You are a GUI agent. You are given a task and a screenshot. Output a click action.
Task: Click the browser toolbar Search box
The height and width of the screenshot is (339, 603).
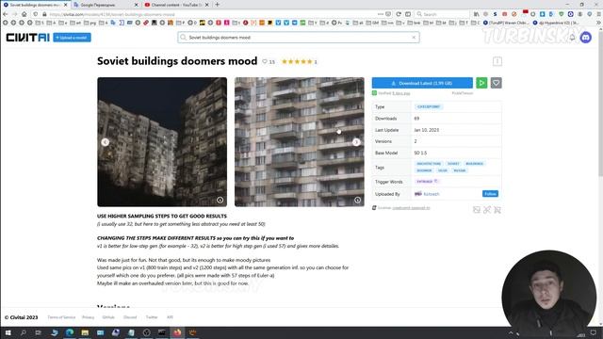point(442,14)
